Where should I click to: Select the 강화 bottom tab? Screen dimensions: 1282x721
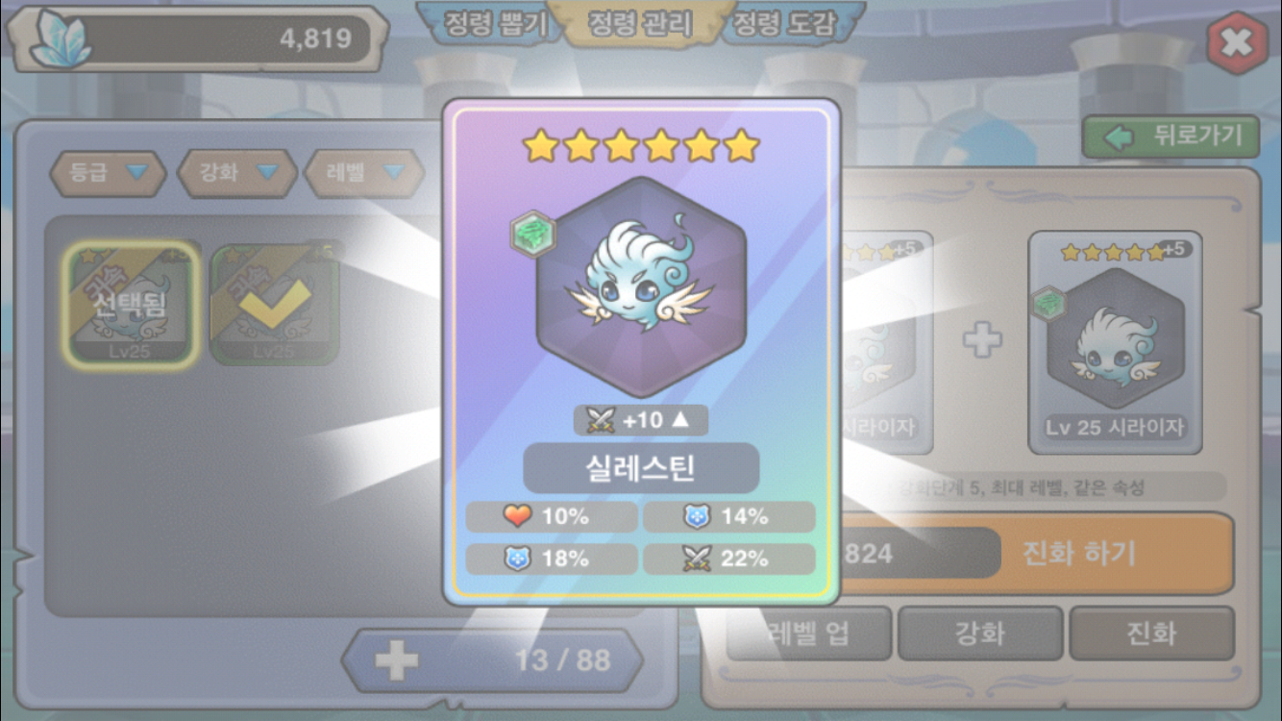point(980,634)
